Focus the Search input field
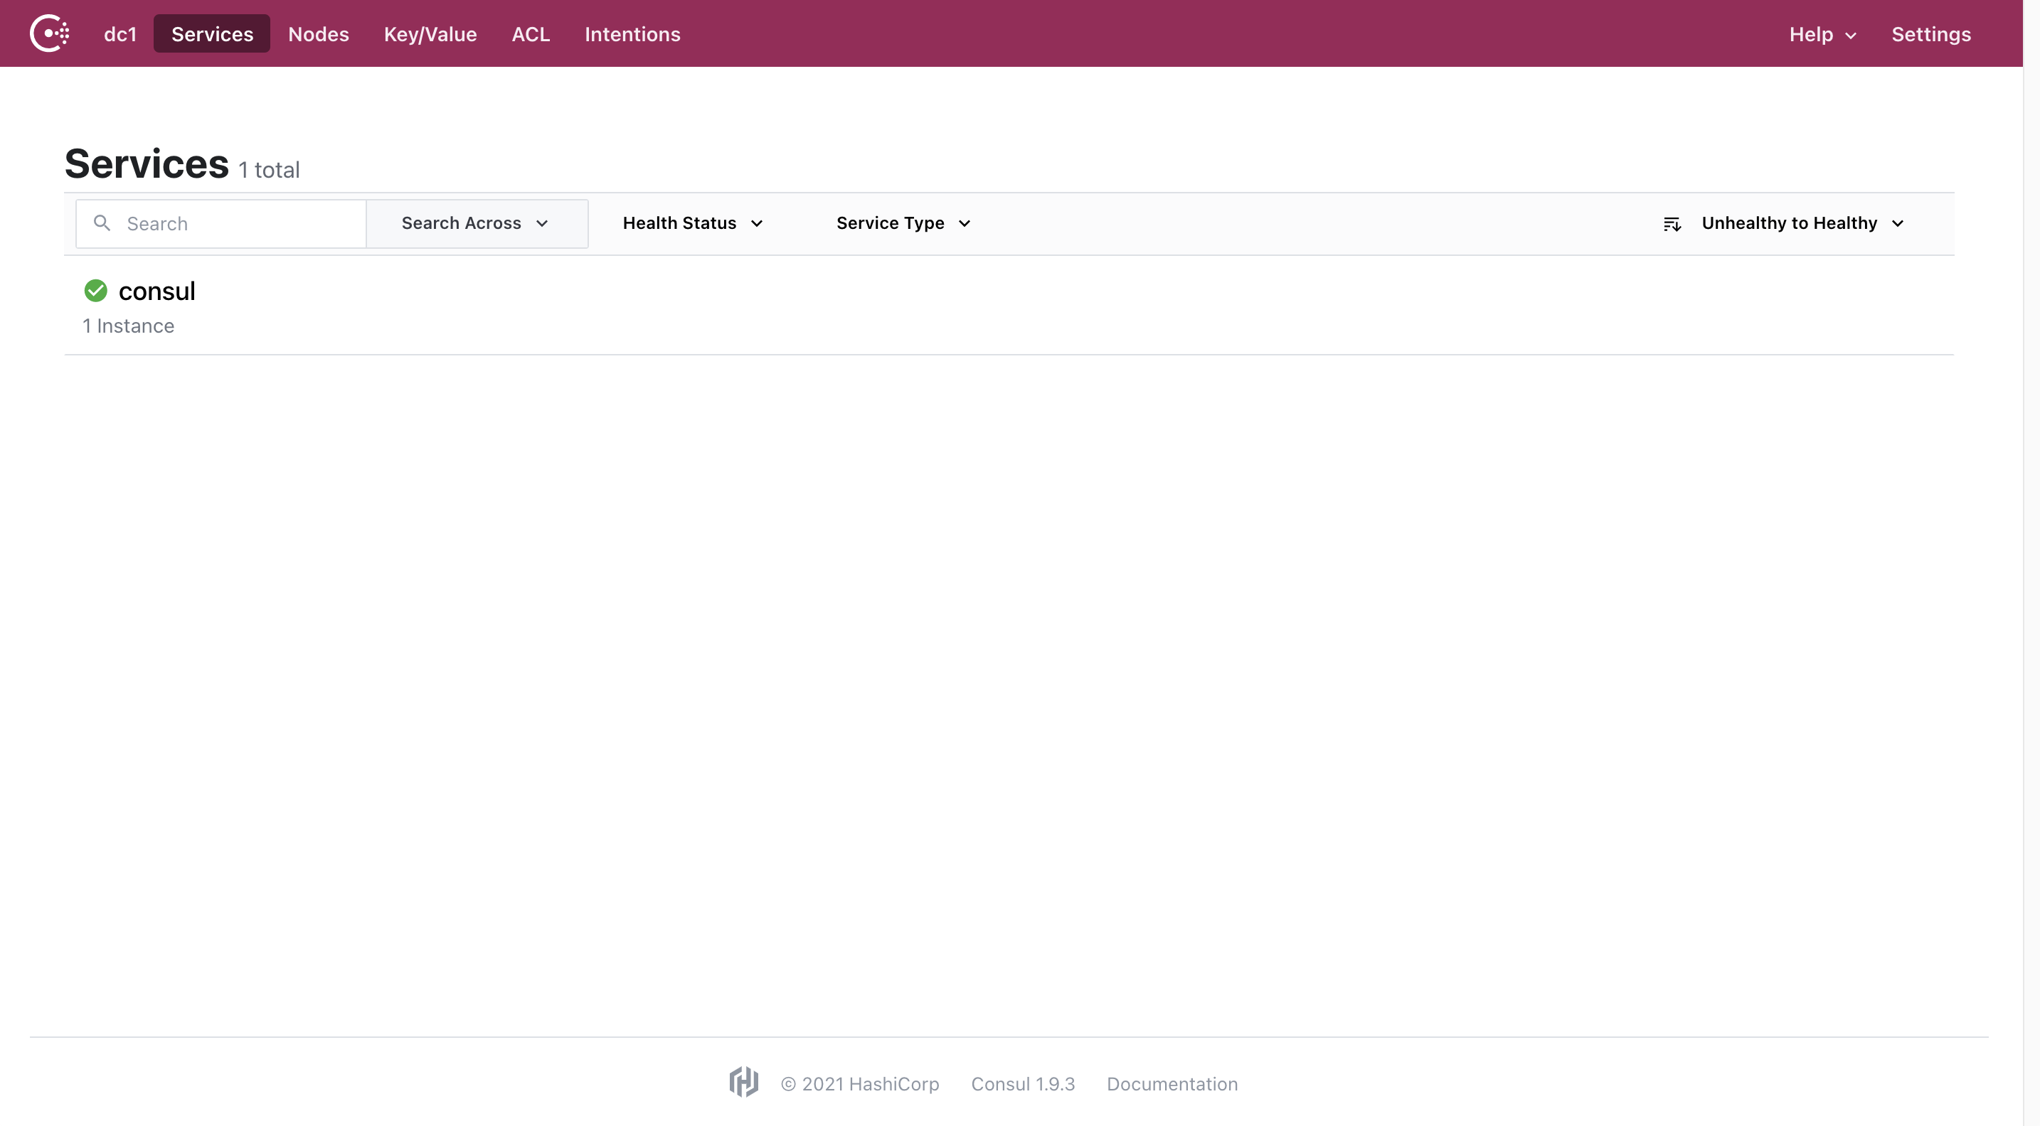Screen dimensions: 2040x1126 tap(238, 224)
